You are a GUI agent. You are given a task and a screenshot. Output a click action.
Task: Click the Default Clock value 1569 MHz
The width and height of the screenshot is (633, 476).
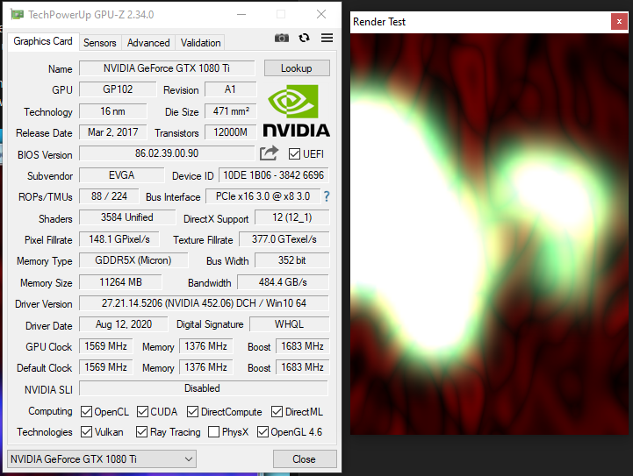pyautogui.click(x=105, y=367)
